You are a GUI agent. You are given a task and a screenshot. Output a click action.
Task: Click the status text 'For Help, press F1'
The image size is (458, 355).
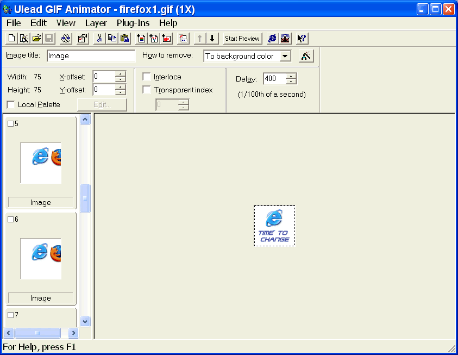39,347
